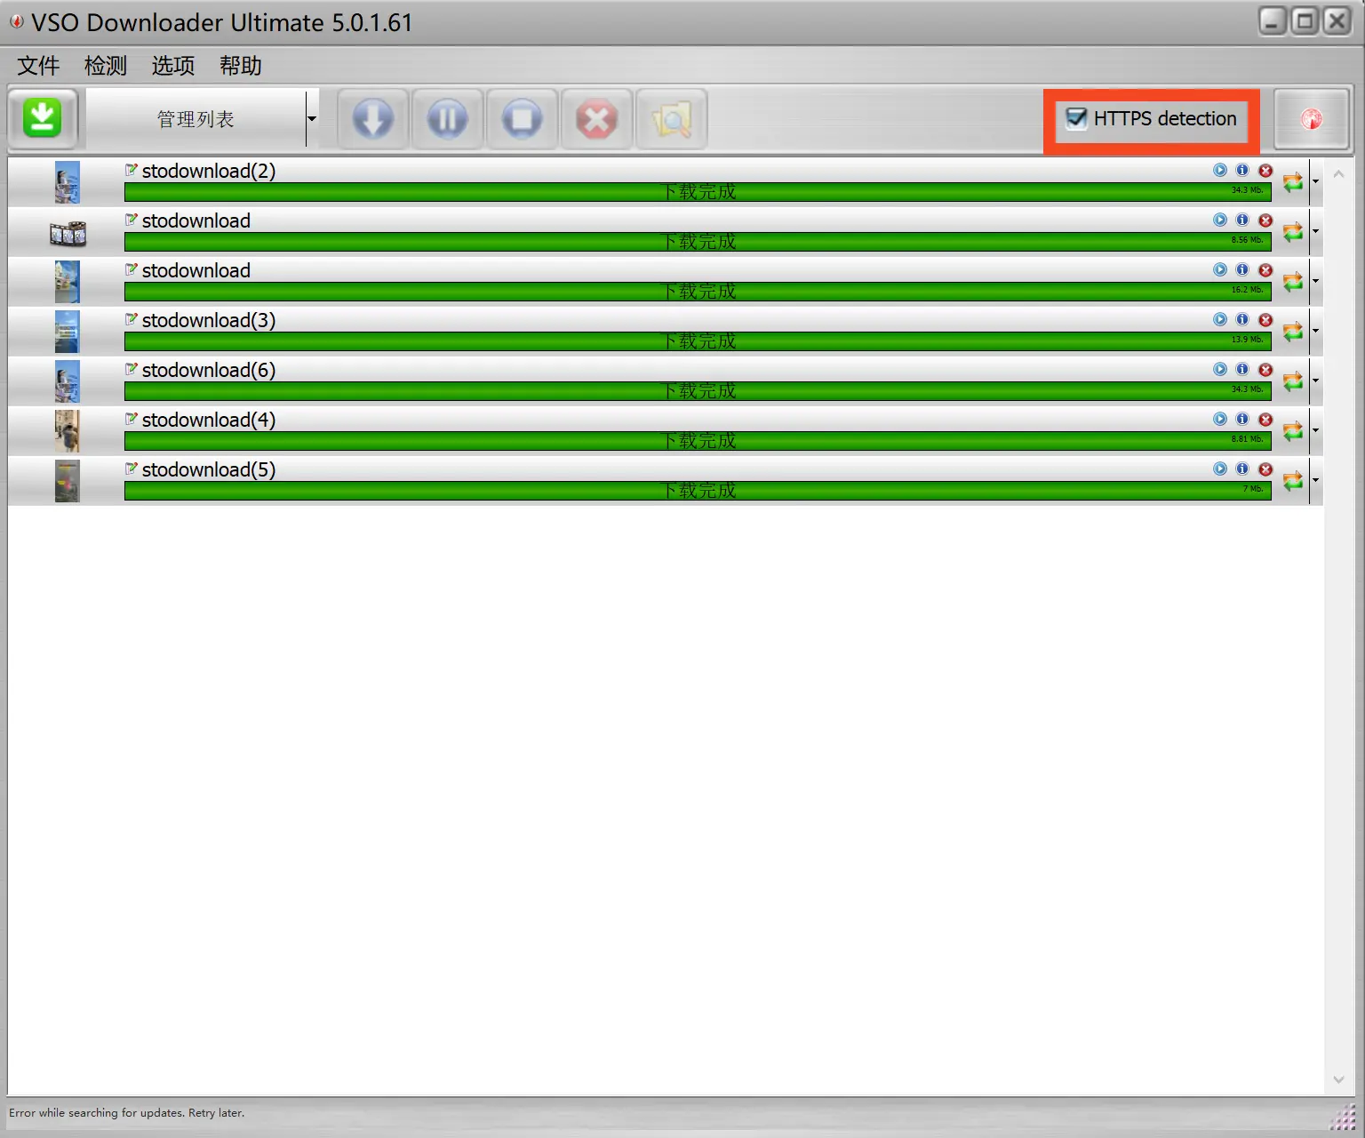
Task: Expand conversion options for stodownload(2)
Action: pos(1315,181)
